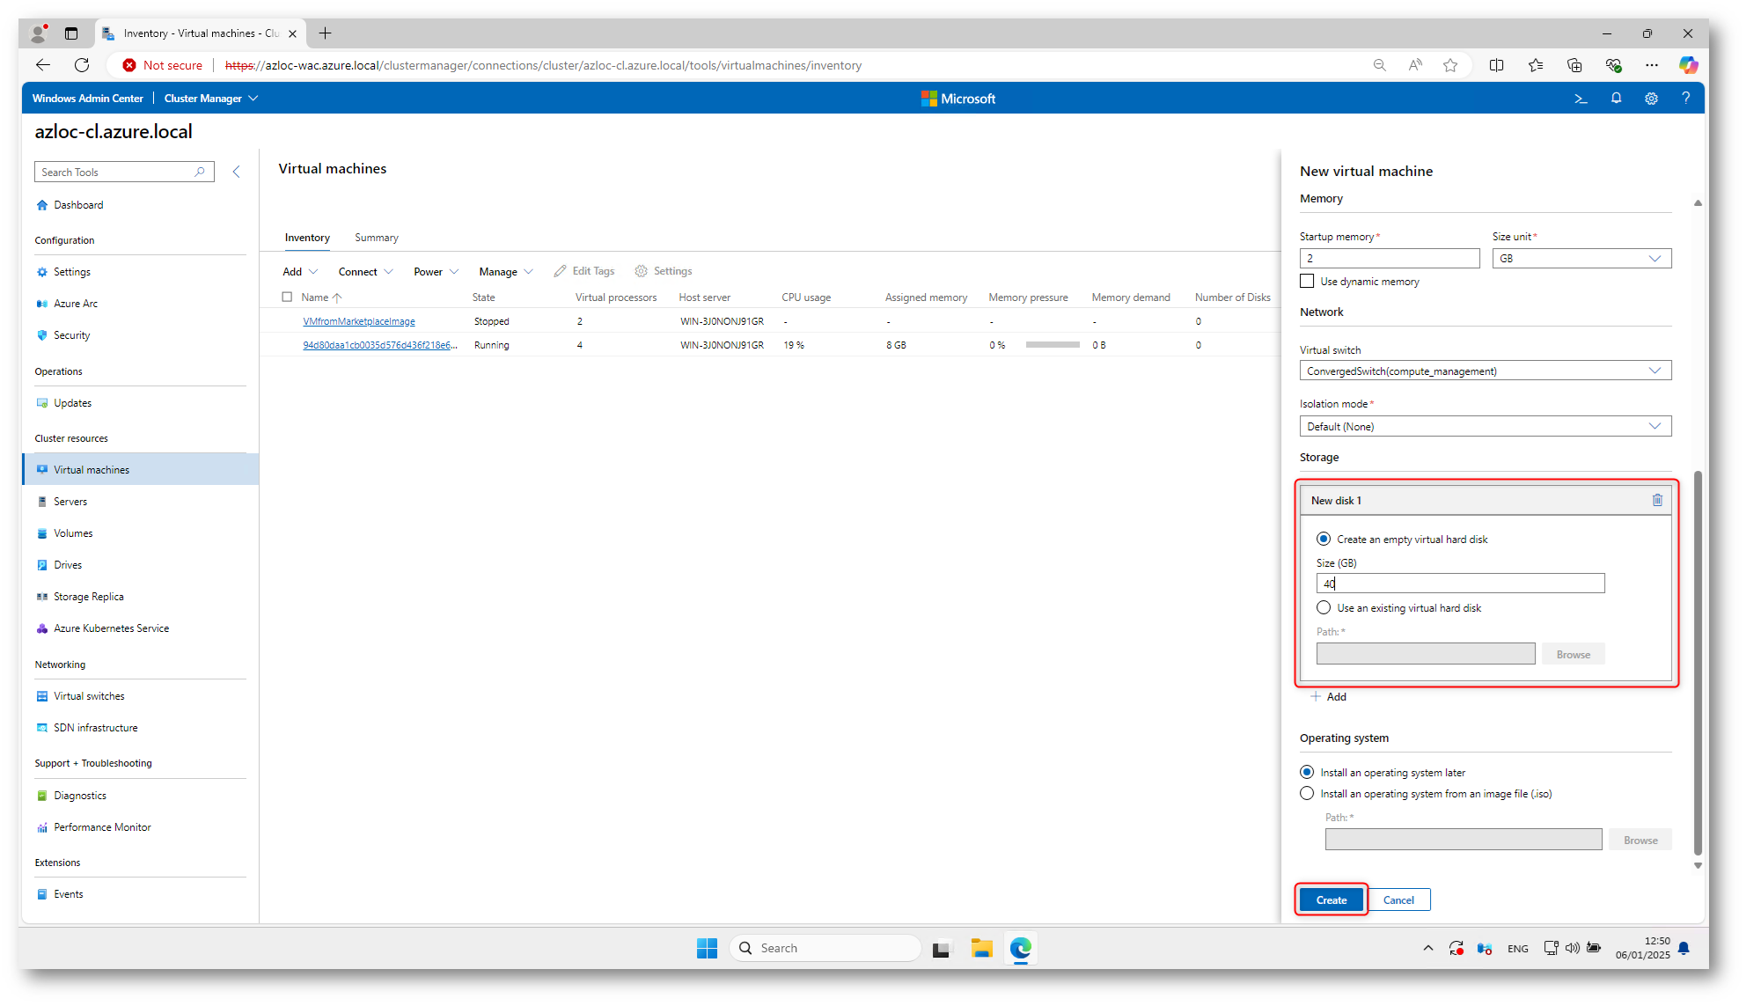The image size is (1746, 1006).
Task: Delete New disk 1 with trash icon
Action: click(x=1657, y=500)
